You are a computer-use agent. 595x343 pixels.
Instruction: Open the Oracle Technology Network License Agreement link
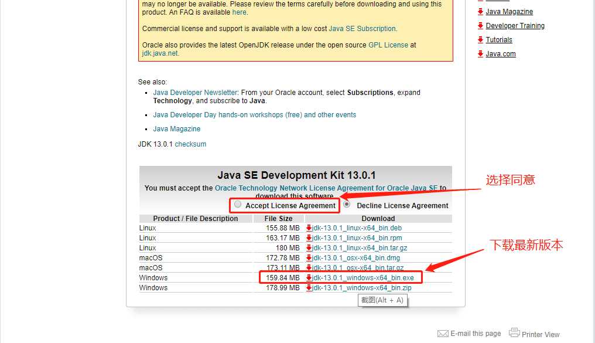pyautogui.click(x=326, y=188)
